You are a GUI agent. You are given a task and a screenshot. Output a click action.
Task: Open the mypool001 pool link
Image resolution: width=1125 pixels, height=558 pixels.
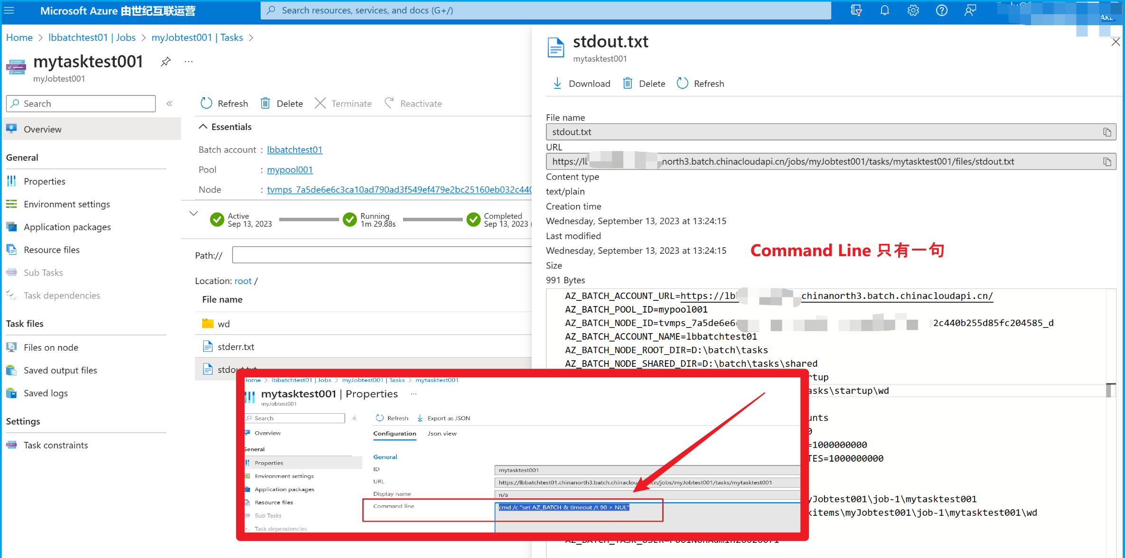coord(290,170)
